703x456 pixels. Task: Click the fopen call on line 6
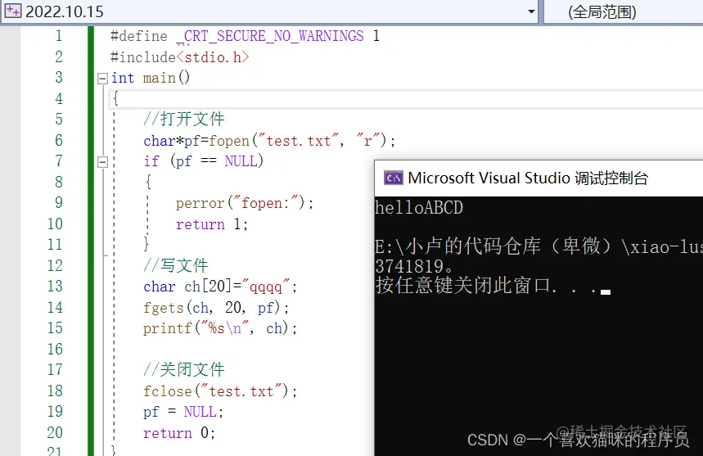(229, 142)
